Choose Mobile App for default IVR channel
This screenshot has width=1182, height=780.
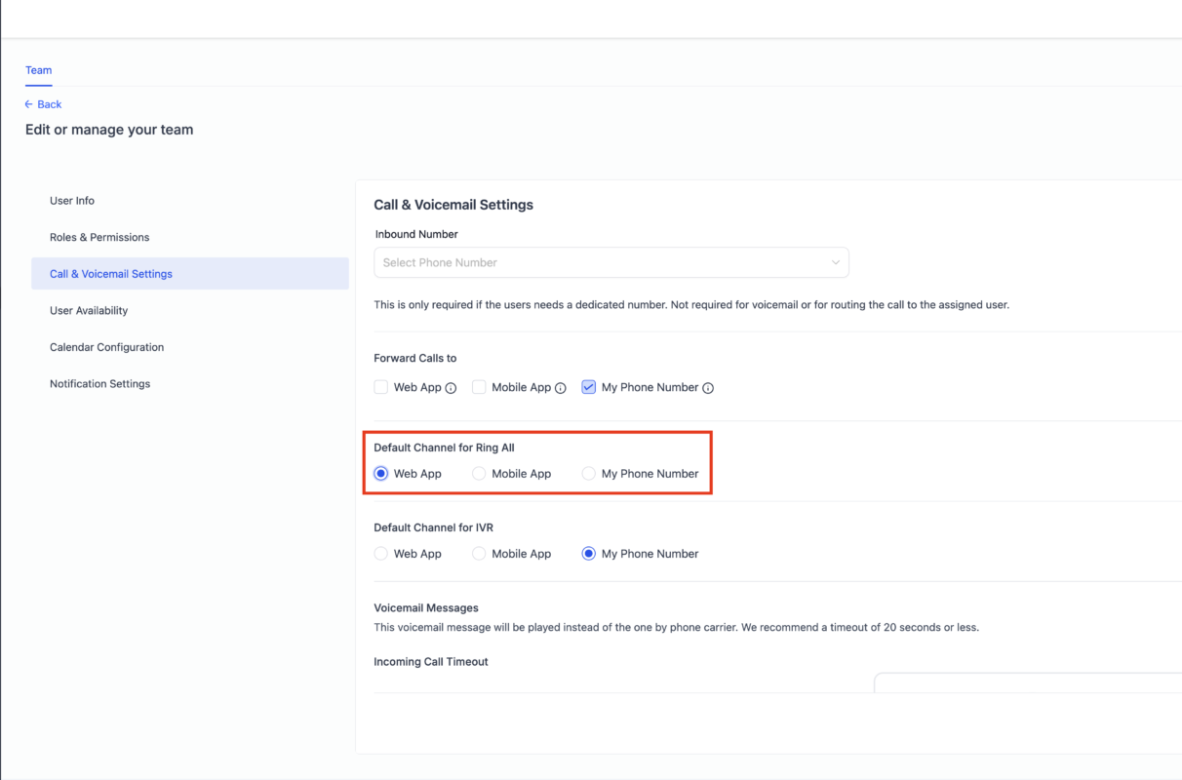coord(479,554)
